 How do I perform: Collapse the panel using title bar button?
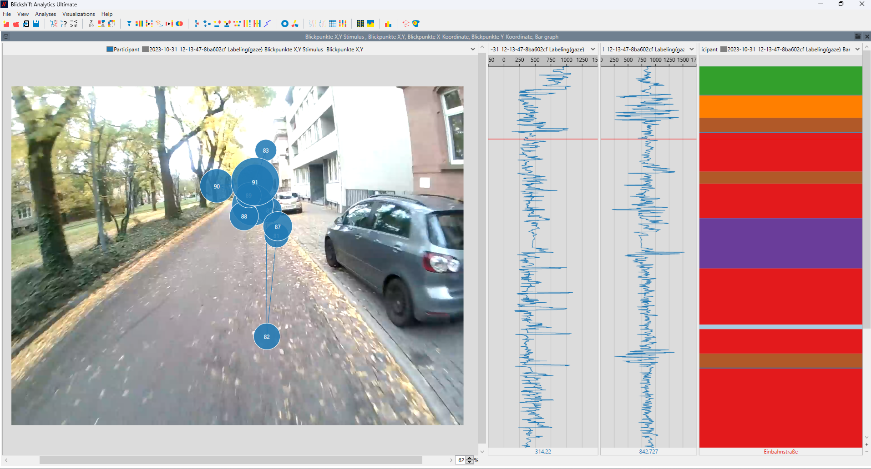point(6,36)
